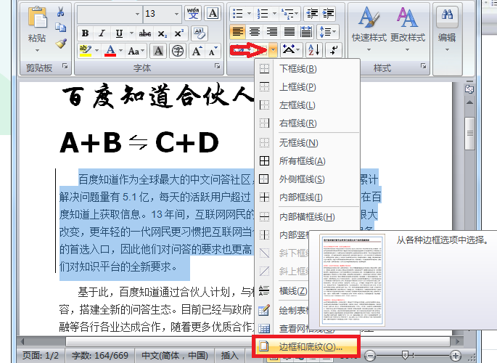497x363 pixels.
Task: Open the font (字体) dialog launcher
Action: pyautogui.click(x=218, y=66)
